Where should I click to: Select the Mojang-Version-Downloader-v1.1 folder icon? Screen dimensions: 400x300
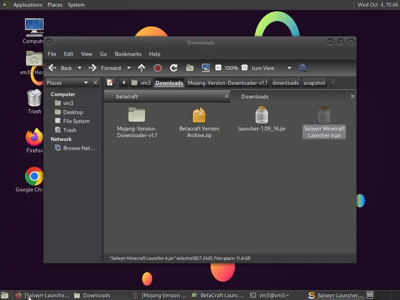[x=137, y=115]
